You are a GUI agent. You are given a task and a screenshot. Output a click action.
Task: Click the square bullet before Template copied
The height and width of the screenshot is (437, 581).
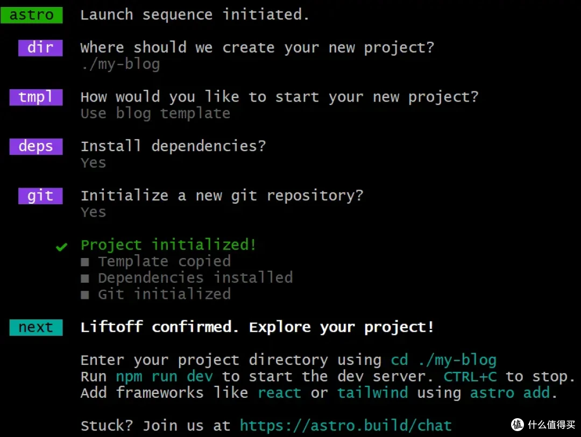[x=85, y=262]
